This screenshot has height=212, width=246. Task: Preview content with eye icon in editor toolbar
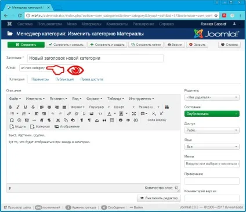click(128, 120)
